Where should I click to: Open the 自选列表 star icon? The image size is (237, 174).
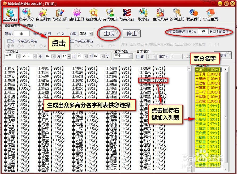click(43, 15)
